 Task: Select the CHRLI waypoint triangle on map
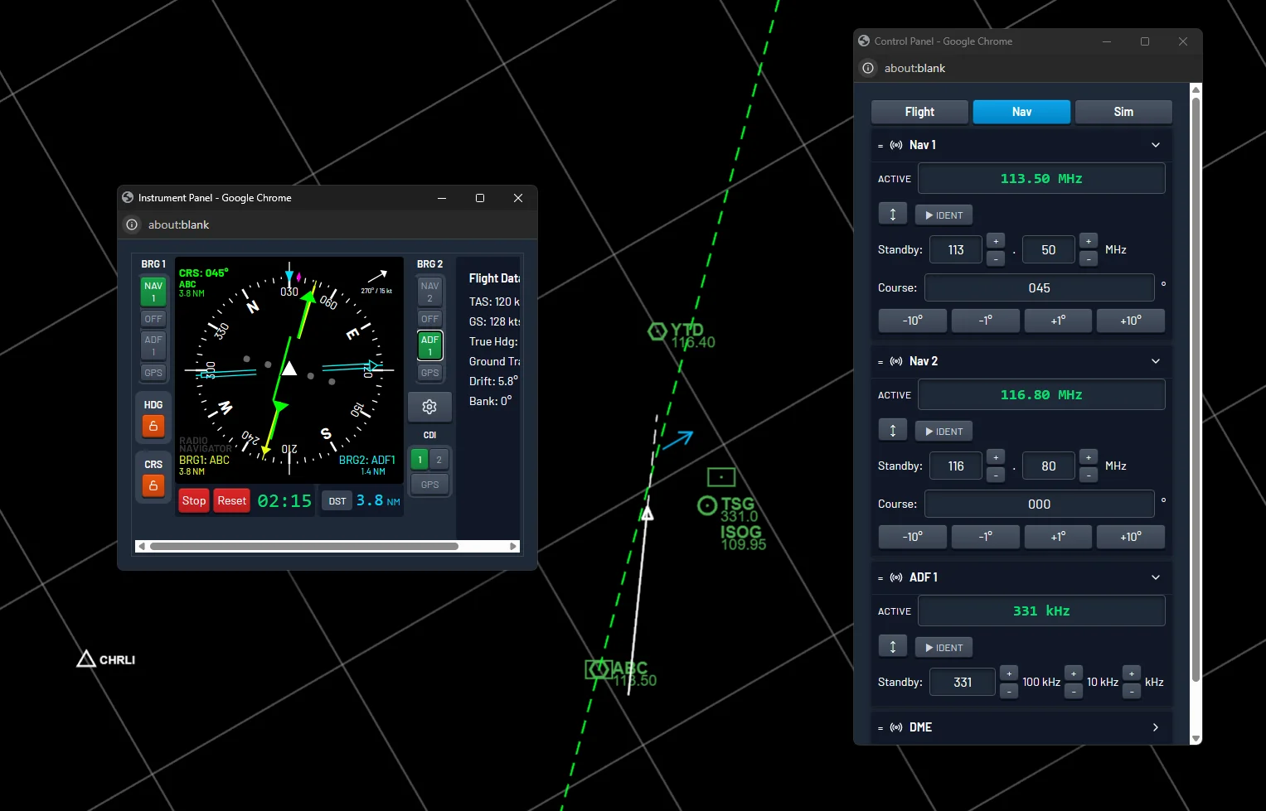click(x=86, y=659)
